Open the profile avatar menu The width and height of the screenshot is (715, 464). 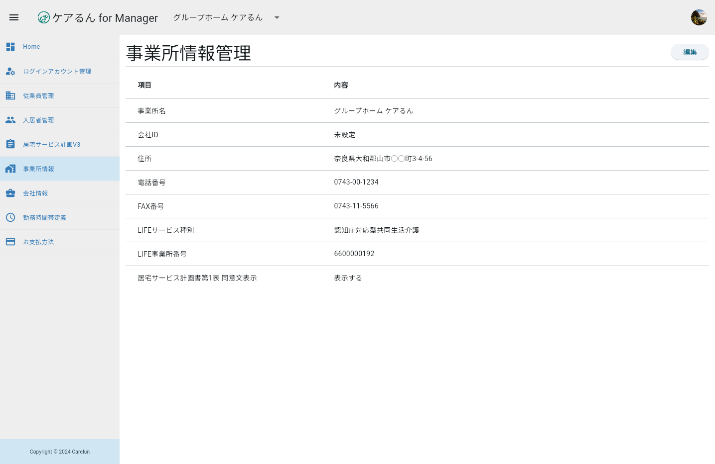[x=699, y=17]
